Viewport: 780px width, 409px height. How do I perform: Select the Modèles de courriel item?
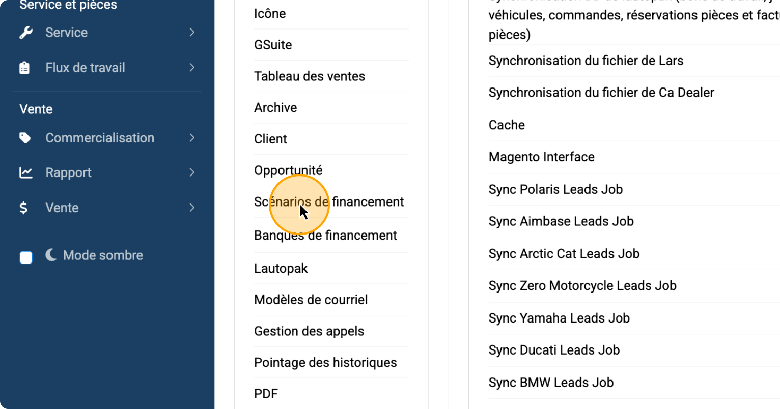311,300
